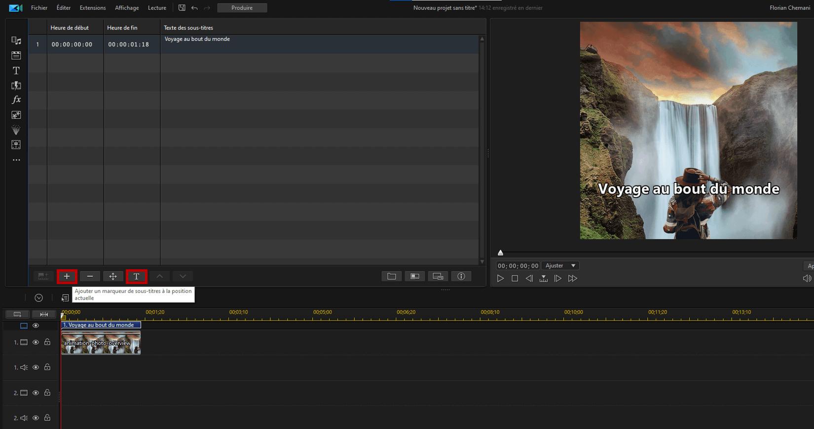Viewport: 814px width, 429px height.
Task: Click the timeline ruler fit button
Action: pos(44,314)
